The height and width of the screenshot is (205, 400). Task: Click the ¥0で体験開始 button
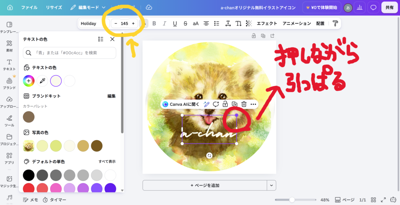(x=322, y=8)
